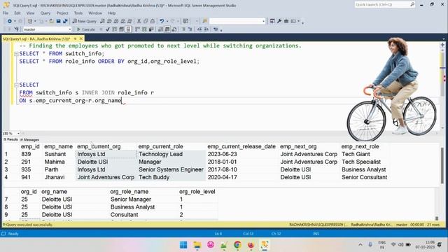Image resolution: width=448 pixels, height=252 pixels.
Task: Open the Tools menu
Action: [78, 13]
